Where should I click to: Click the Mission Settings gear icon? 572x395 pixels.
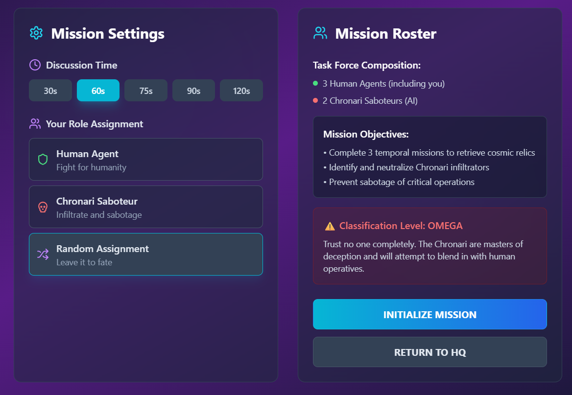(36, 33)
